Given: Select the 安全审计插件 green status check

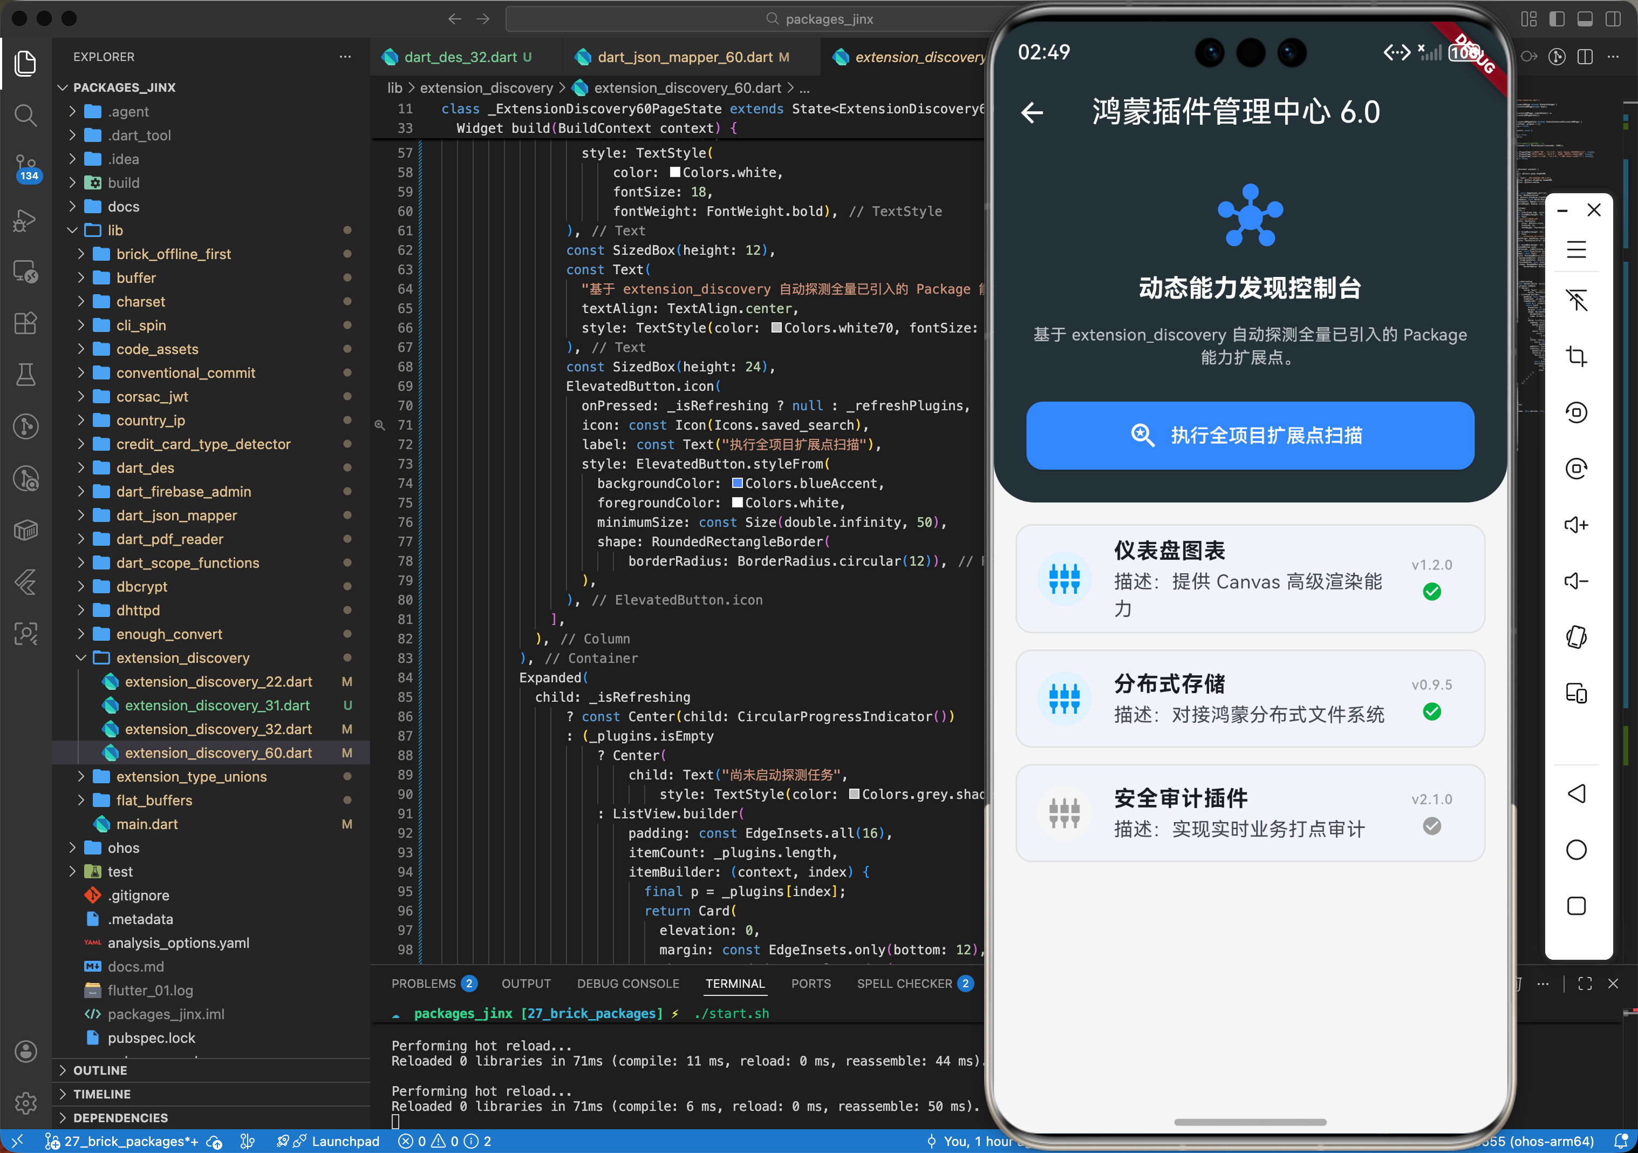Looking at the screenshot, I should pyautogui.click(x=1432, y=826).
